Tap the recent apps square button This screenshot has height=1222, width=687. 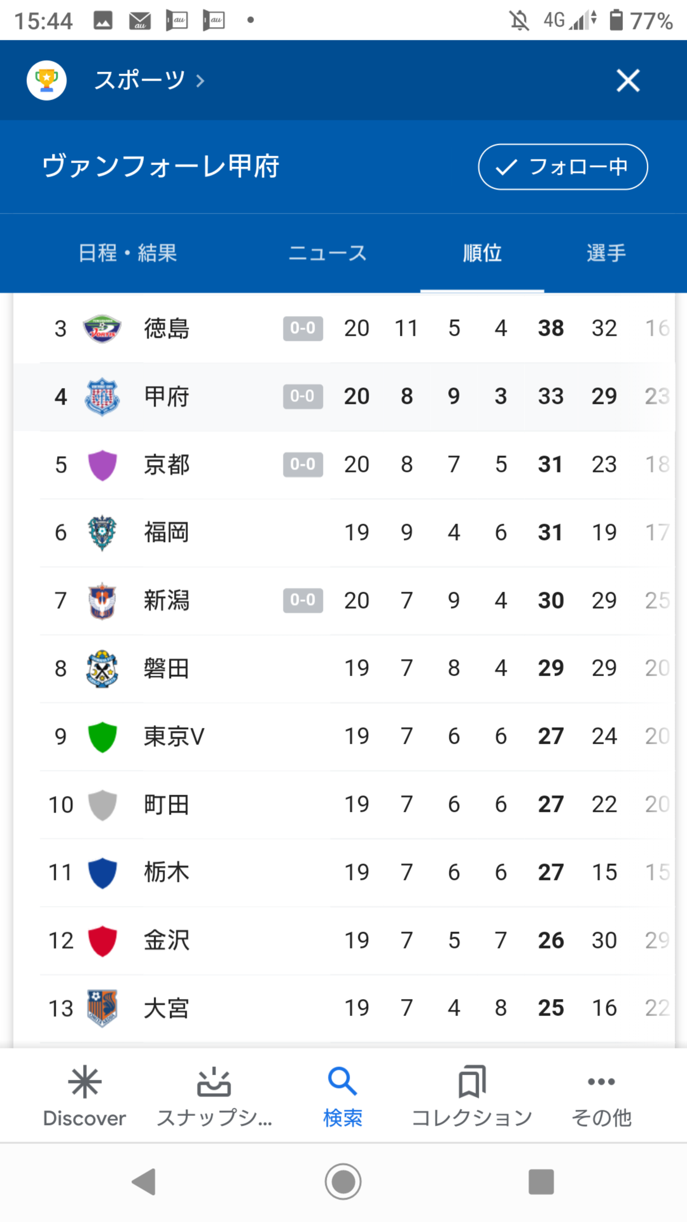tap(541, 1181)
